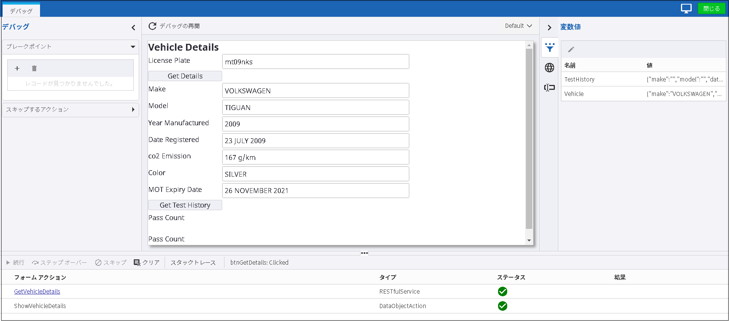Expand the スキップするアクション section

pyautogui.click(x=133, y=110)
